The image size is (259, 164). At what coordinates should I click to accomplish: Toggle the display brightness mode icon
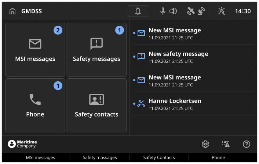222,11
